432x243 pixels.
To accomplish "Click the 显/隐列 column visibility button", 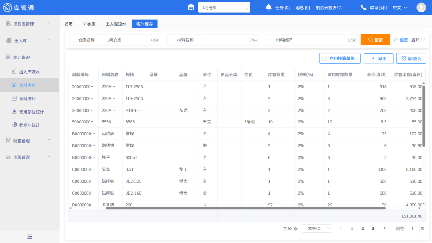I will pos(411,58).
